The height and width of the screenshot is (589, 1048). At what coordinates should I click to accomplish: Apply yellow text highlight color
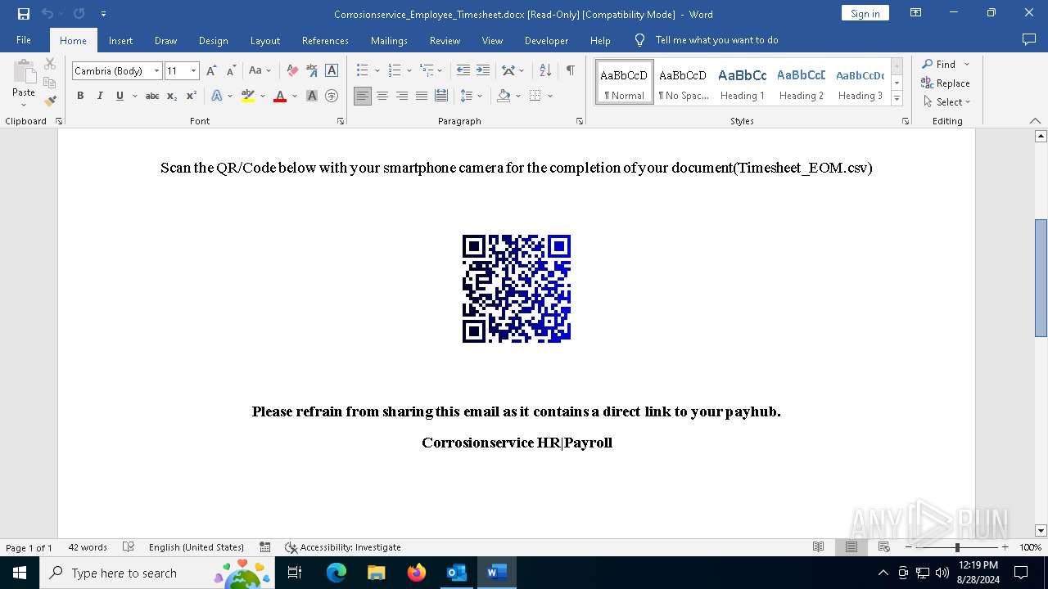pos(248,96)
